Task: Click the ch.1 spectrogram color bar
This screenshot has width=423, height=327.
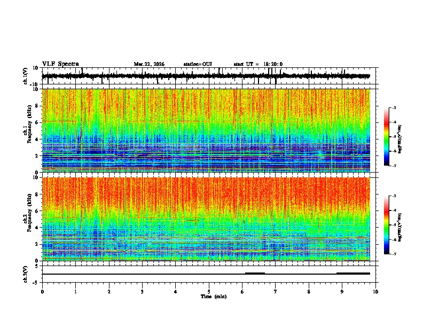Action: (386, 137)
